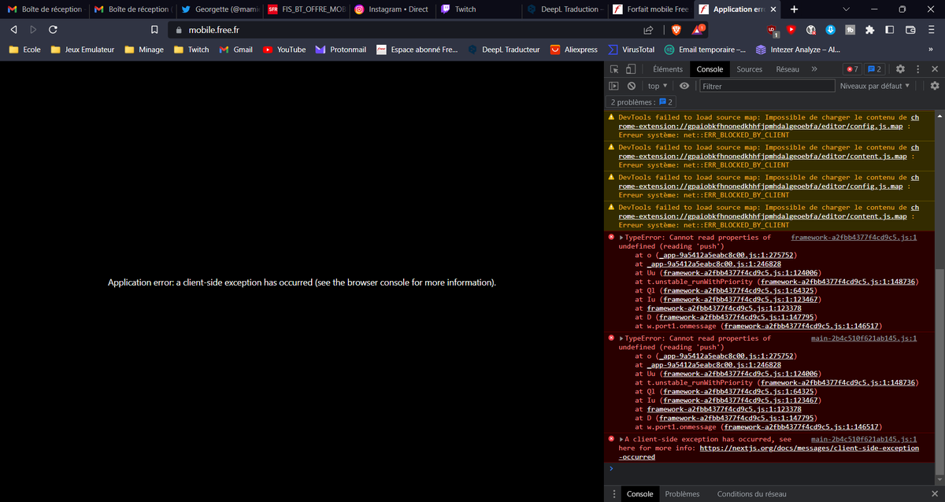Expand the second TypeError from main-2b4c510f621ab145.js
Screen dimensions: 945x502
click(x=621, y=338)
